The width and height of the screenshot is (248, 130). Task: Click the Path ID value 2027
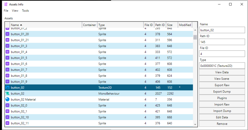(158, 93)
